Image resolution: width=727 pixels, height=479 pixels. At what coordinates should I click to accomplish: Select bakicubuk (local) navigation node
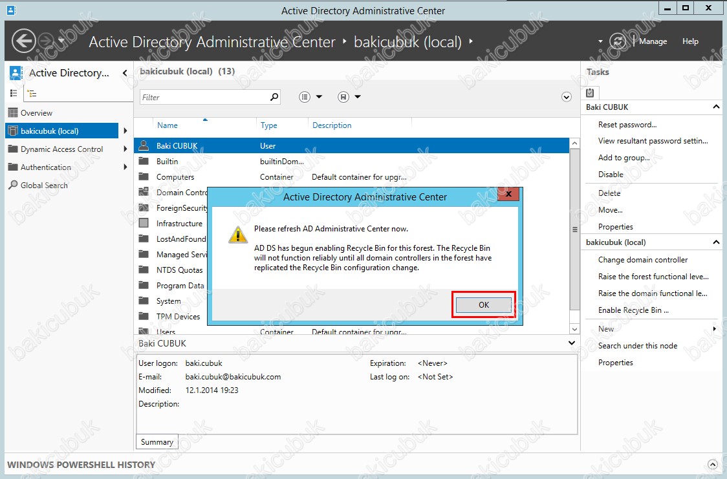61,131
